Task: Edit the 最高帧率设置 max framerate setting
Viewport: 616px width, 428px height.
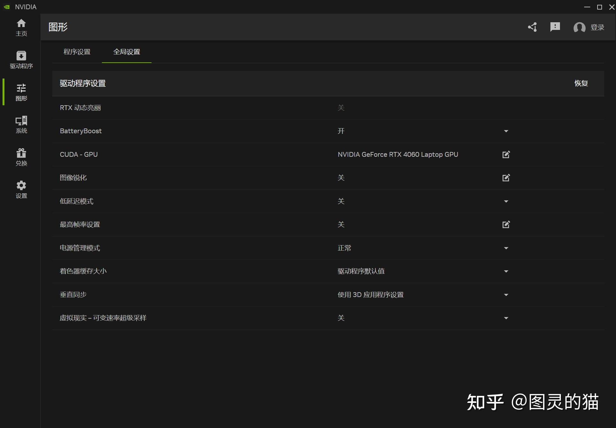Action: pos(506,224)
